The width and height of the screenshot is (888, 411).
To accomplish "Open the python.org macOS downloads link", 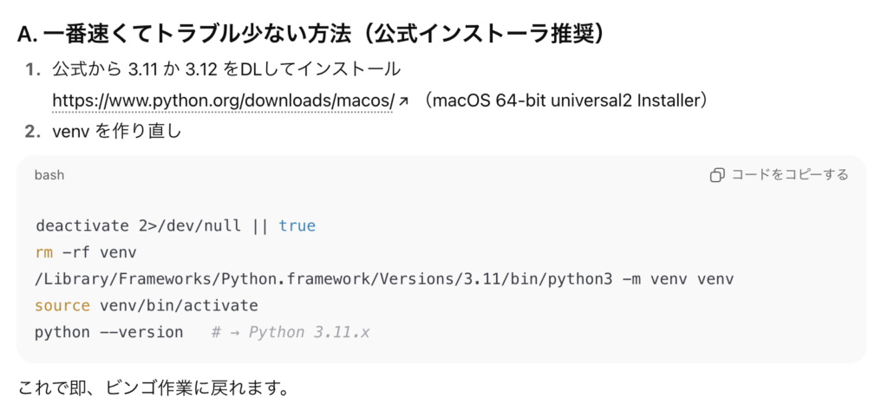I will tap(223, 101).
